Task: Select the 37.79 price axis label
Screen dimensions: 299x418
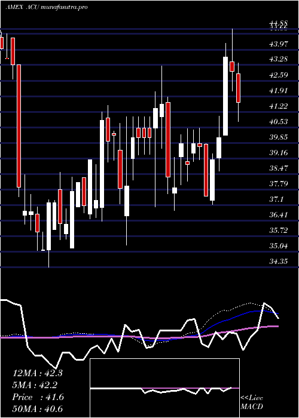Action: 279,184
